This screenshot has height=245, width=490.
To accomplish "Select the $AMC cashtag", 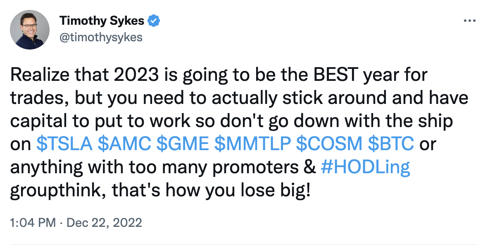I will (125, 144).
